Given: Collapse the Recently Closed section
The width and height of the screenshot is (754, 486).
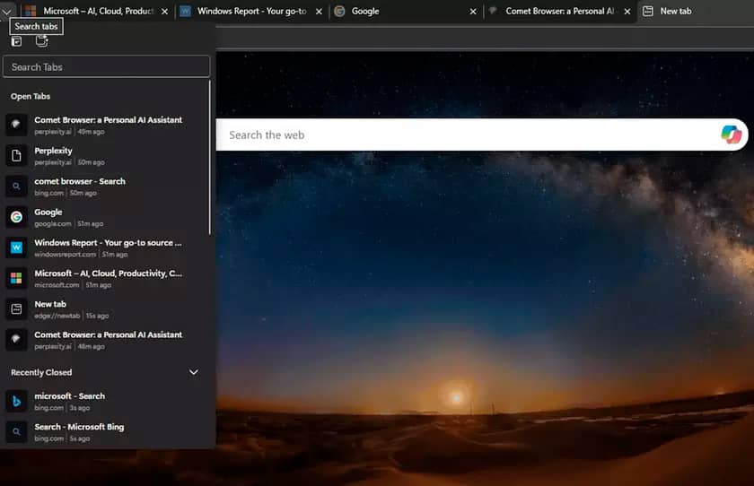Looking at the screenshot, I should (x=193, y=372).
